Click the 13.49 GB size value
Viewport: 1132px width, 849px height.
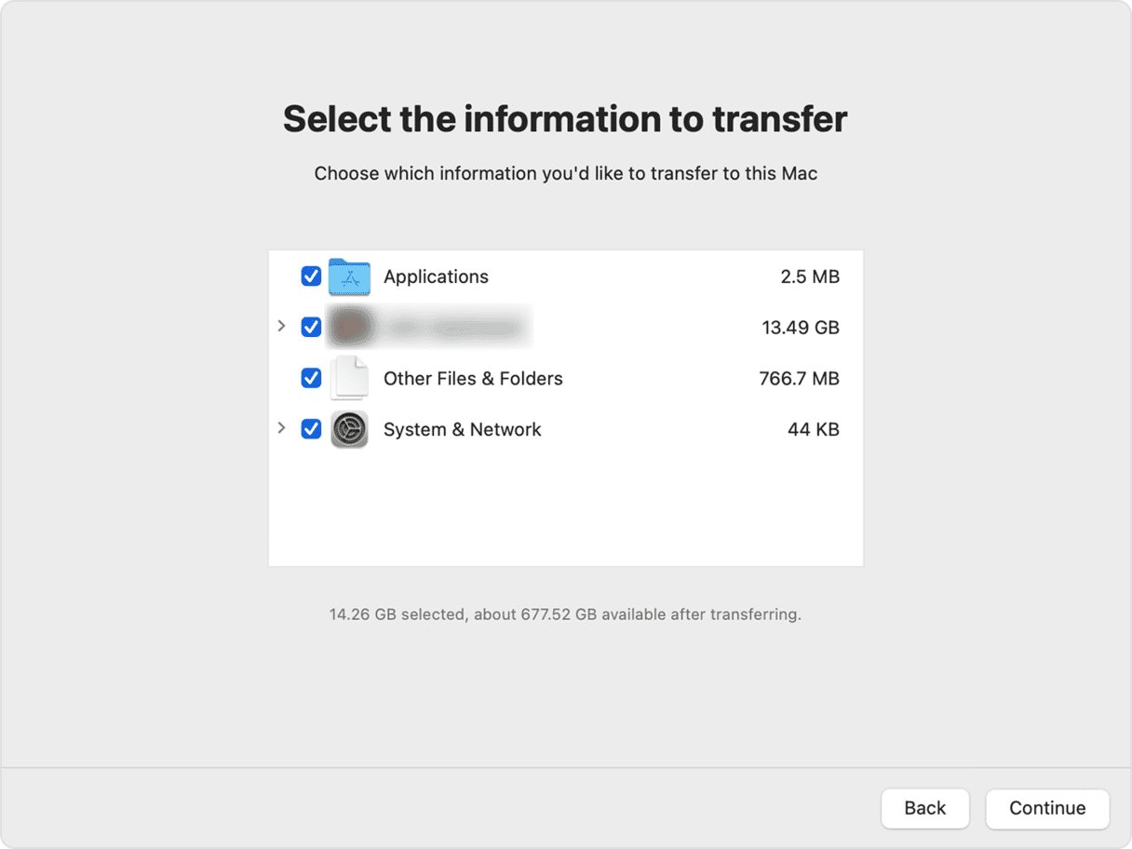point(800,328)
